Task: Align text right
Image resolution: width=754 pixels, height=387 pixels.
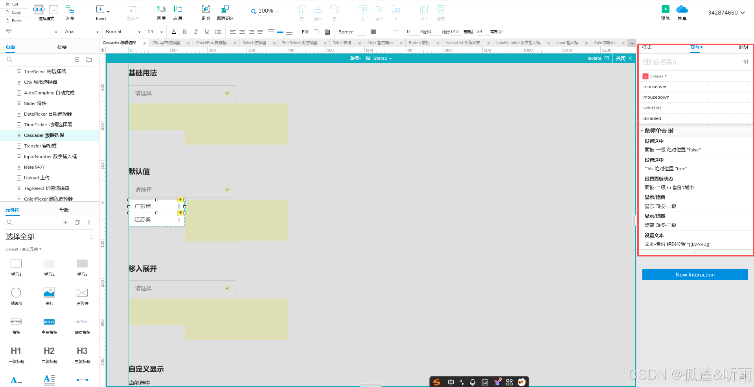Action: (251, 32)
